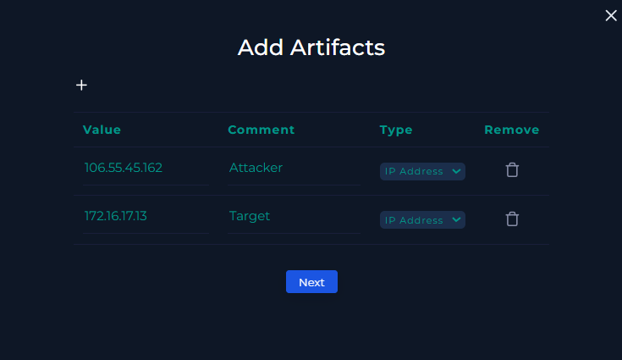Expand the IP Address dropdown for Target artifact
Screen dimensions: 622x360
[x=422, y=220]
